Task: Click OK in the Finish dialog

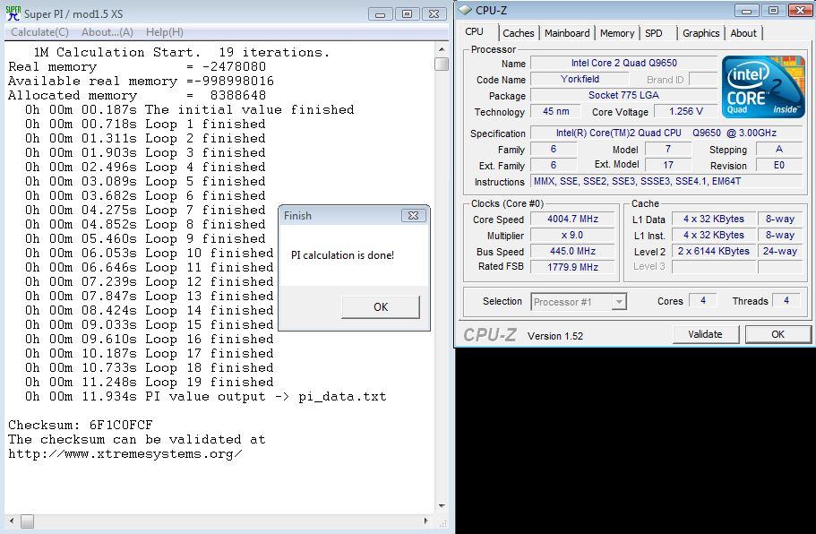Action: pos(381,307)
